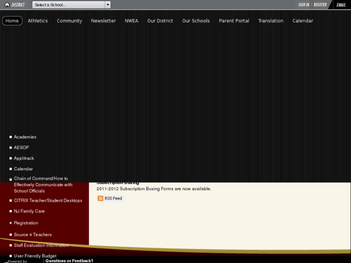351x263 pixels.
Task: Click the orange RSS feed icon
Action: coord(100,198)
